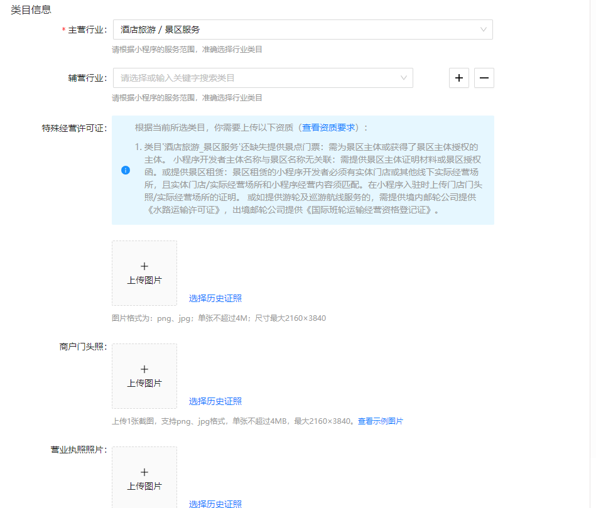This screenshot has width=596, height=508.
Task: Click 选择历史证照 beside 商户门头照 upload
Action: (215, 401)
